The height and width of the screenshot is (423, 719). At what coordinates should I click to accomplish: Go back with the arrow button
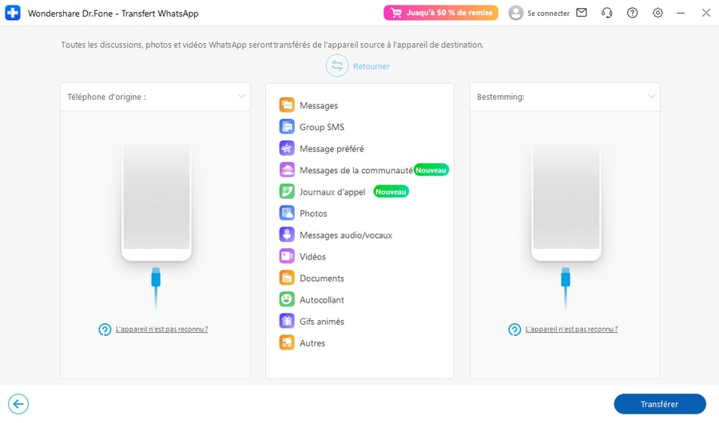tap(18, 403)
